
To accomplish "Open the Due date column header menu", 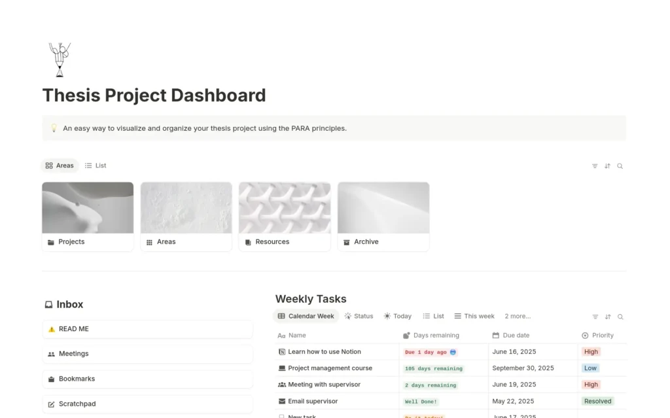I will [511, 336].
